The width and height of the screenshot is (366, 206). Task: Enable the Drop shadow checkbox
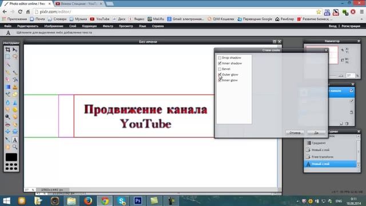coord(220,58)
